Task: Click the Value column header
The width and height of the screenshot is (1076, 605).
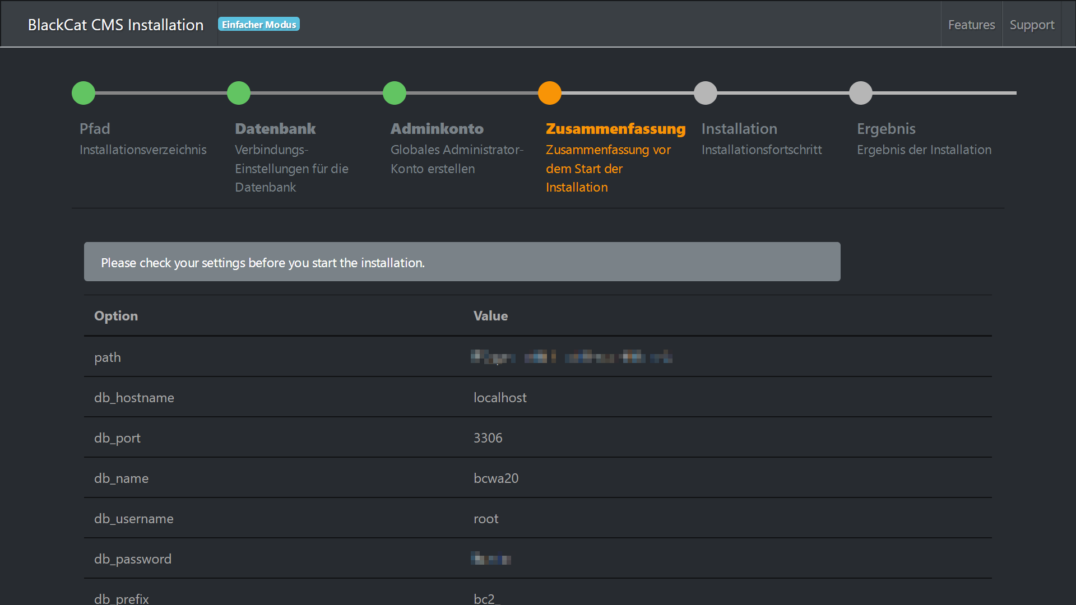Action: coord(490,316)
